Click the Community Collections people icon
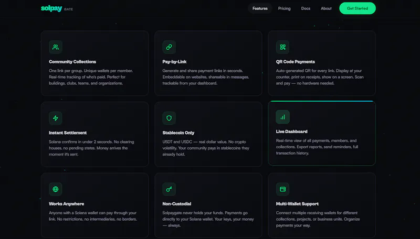The width and height of the screenshot is (420, 239). click(56, 47)
